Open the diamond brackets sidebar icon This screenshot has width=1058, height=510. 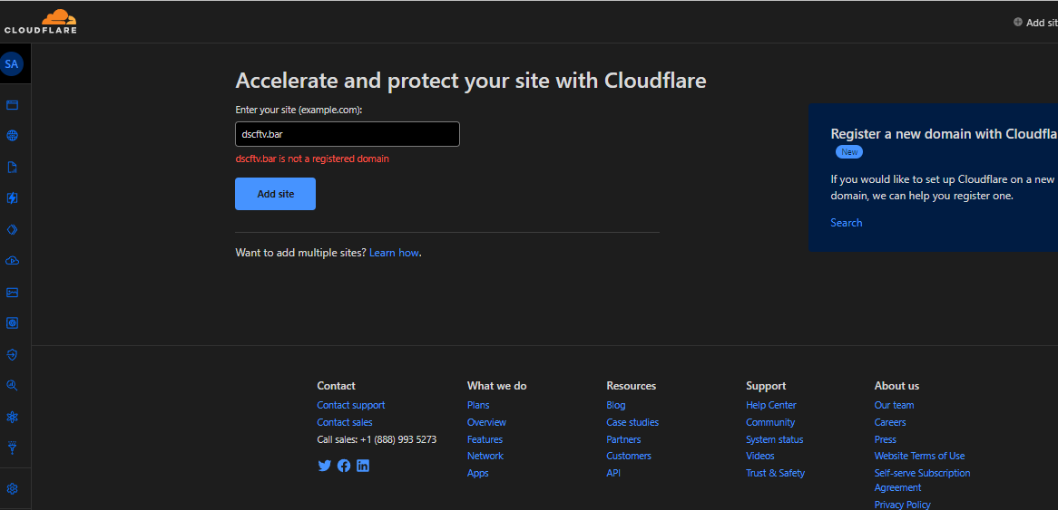(x=12, y=230)
